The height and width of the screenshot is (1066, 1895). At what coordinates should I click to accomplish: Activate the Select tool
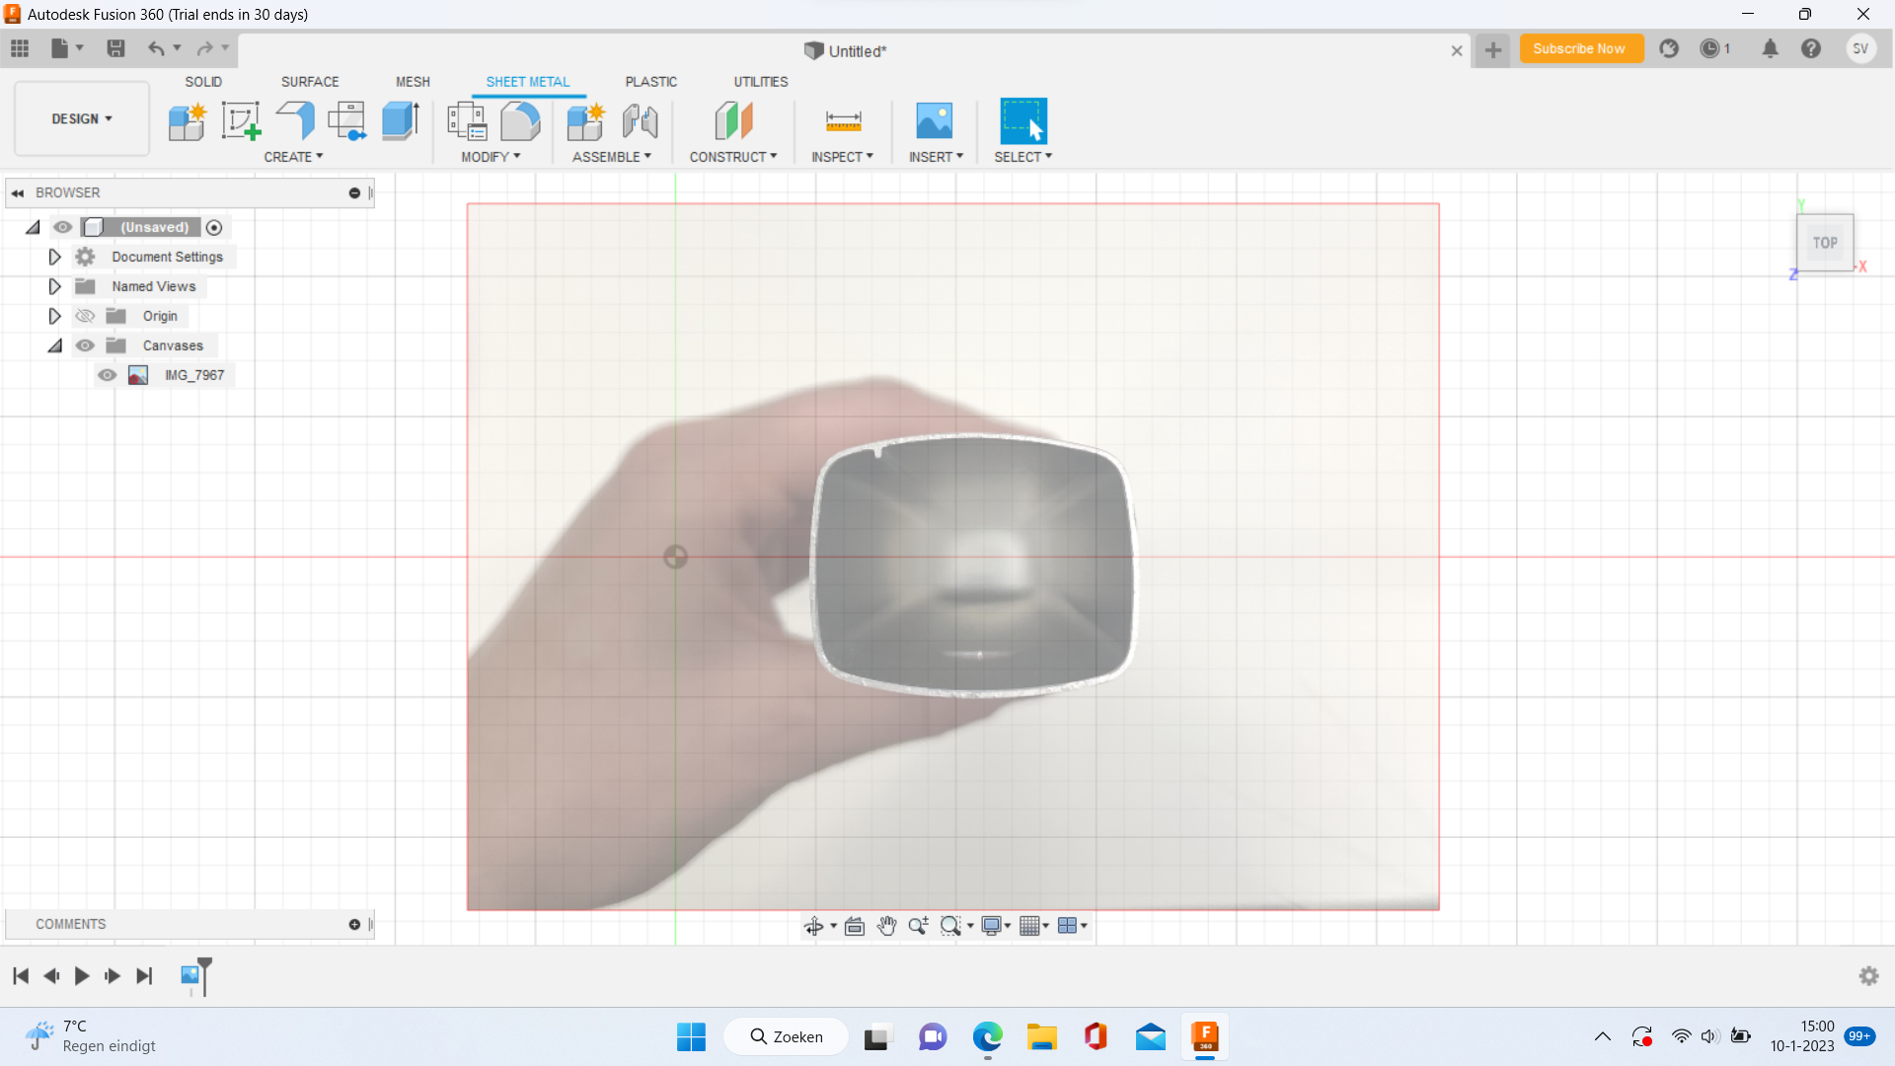pos(1023,120)
